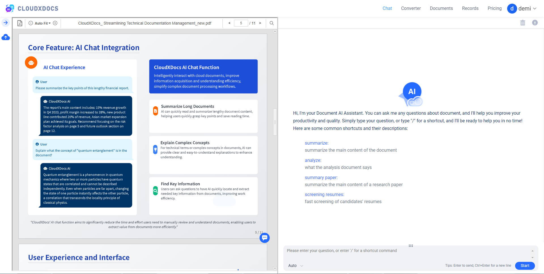Screen dimensions: 544x274
Task: Click the Explain Complex Concepts bulb icon
Action: [x=155, y=149]
